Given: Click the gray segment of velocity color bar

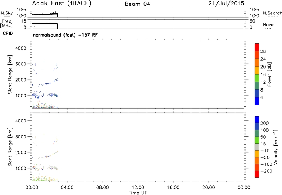Looking at the screenshot, I should pyautogui.click(x=257, y=147).
